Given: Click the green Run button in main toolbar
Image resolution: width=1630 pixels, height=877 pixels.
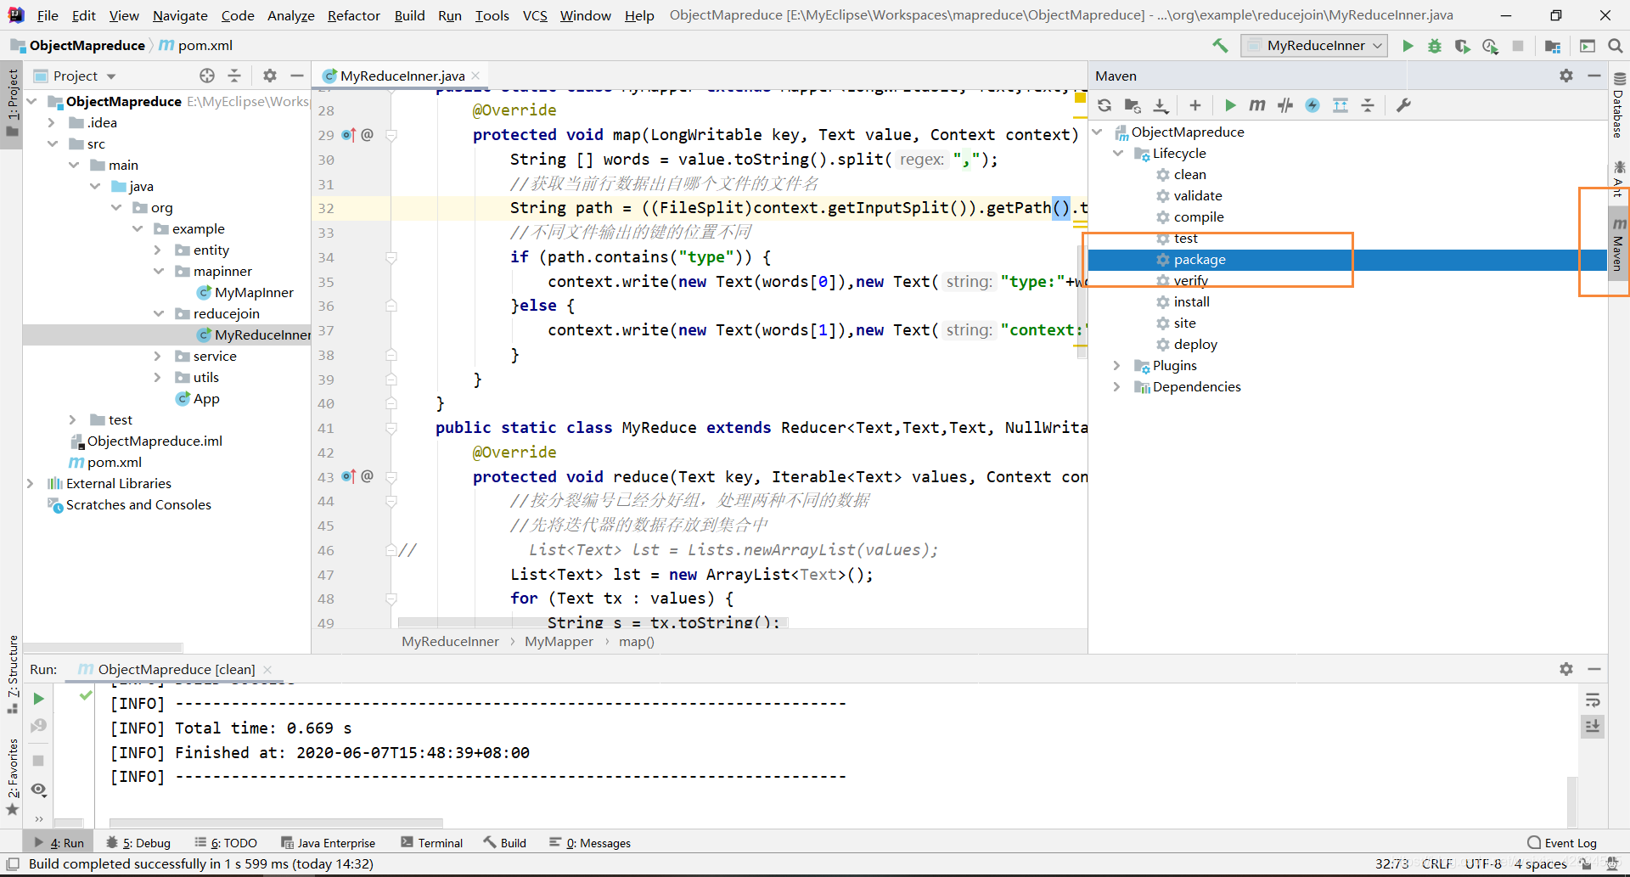Looking at the screenshot, I should 1408,46.
